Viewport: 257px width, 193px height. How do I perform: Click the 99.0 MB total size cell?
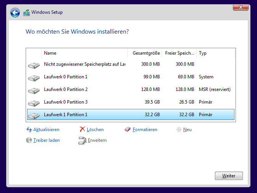click(x=151, y=77)
